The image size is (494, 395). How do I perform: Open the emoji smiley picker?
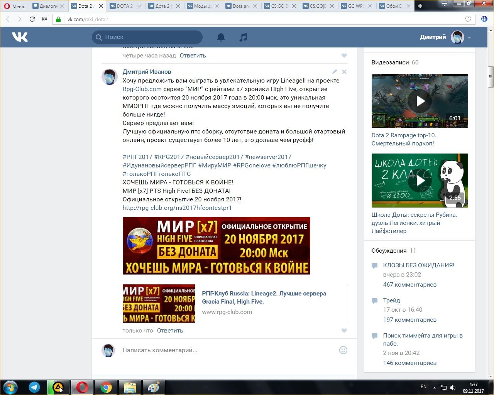click(x=343, y=350)
